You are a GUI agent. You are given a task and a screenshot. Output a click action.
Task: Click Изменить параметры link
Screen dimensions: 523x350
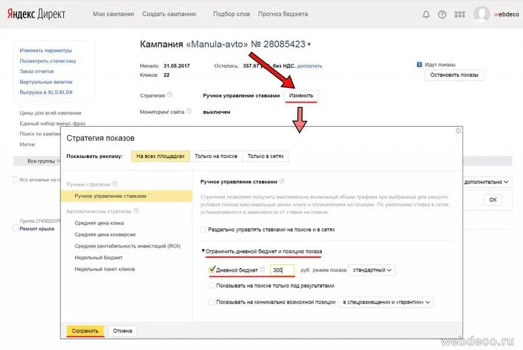point(46,51)
